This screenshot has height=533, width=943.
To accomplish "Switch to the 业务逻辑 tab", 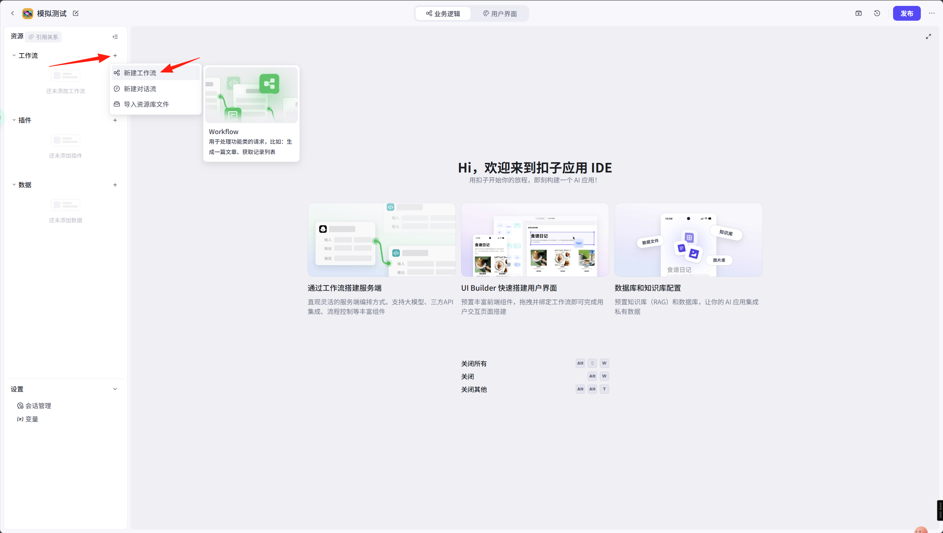I will click(443, 14).
